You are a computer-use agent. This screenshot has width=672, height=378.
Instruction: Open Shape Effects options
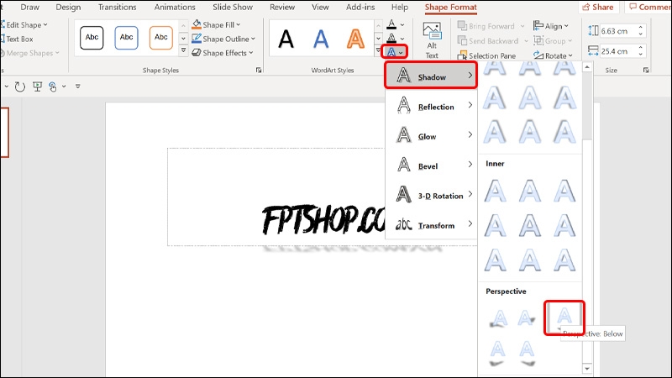(x=223, y=53)
